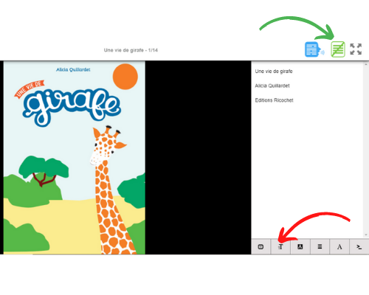Click the text panel vertical scrollbar
The height and width of the screenshot is (295, 369).
pyautogui.click(x=366, y=150)
